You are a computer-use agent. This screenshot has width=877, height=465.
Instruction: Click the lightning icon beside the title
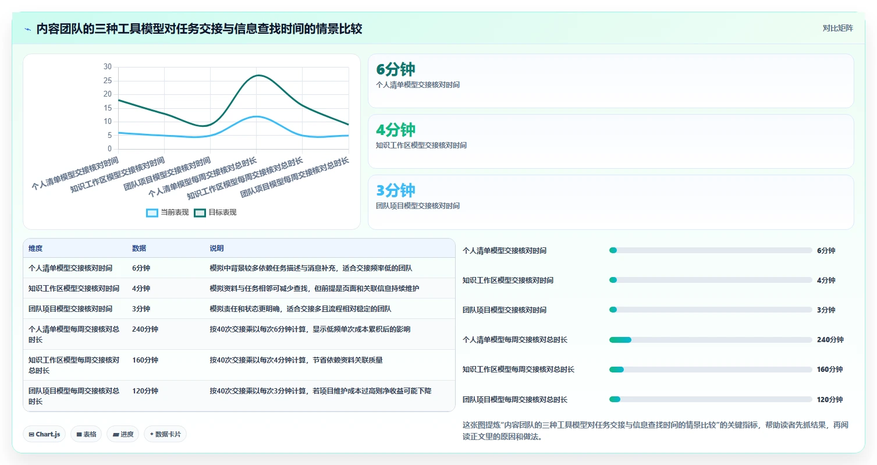(27, 29)
